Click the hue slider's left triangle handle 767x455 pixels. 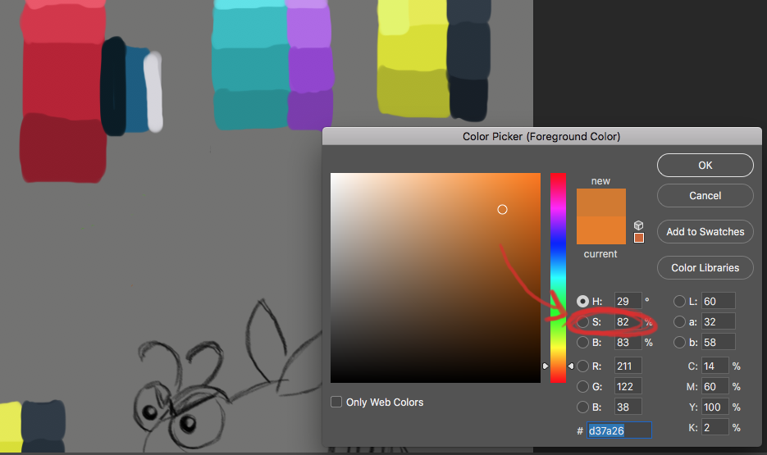pos(546,366)
